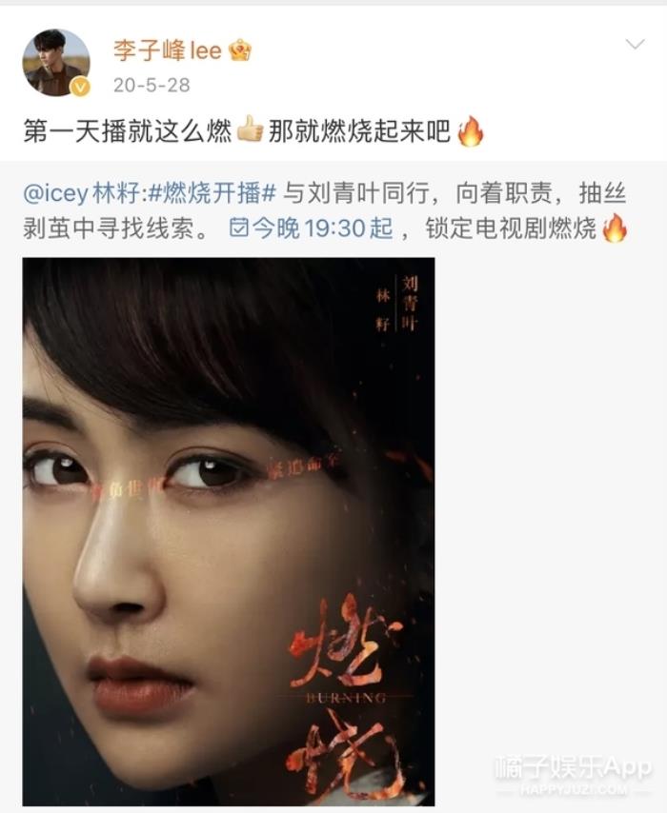This screenshot has height=813, width=667.
Task: Open 李子峰 lee's profile avatar
Action: tap(56, 63)
